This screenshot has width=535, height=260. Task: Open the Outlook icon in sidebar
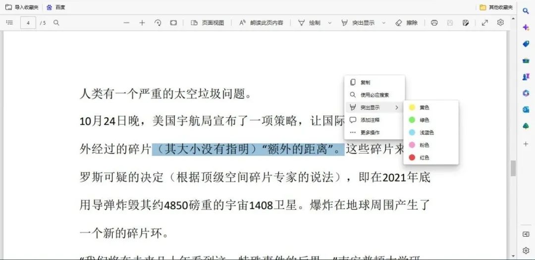coord(526,109)
